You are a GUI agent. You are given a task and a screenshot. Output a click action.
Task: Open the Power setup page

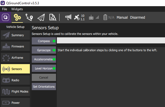(15, 103)
